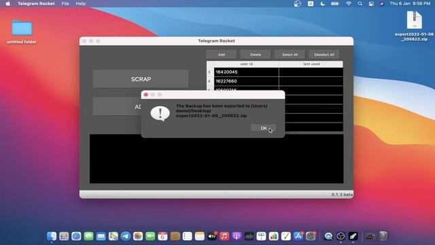Open Safari from the dock
435x245 pixels.
tap(76, 236)
